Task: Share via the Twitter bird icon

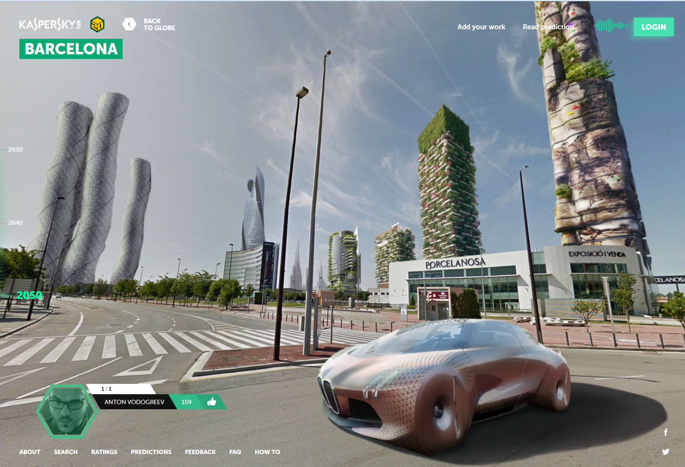Action: (x=666, y=452)
